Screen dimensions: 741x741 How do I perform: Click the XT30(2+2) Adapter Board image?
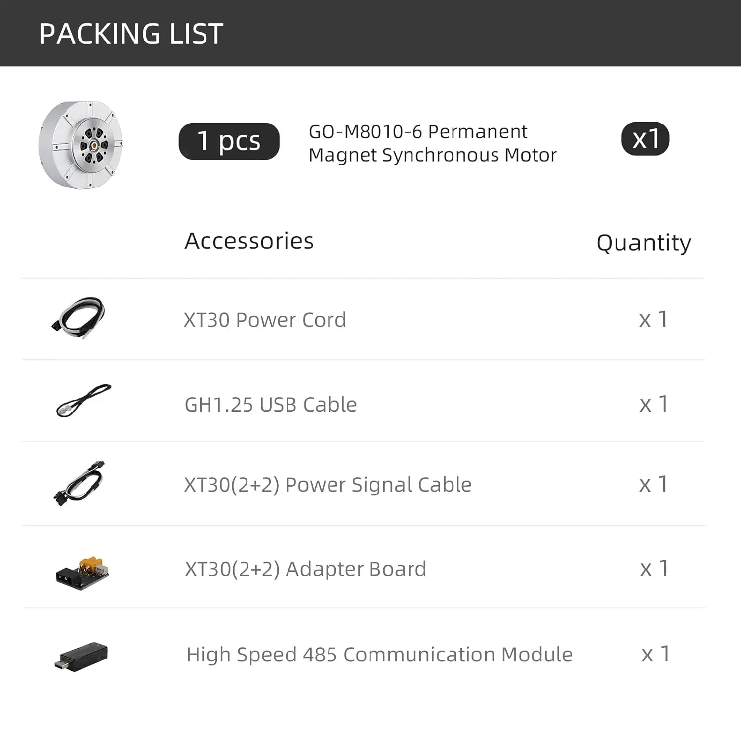click(82, 573)
